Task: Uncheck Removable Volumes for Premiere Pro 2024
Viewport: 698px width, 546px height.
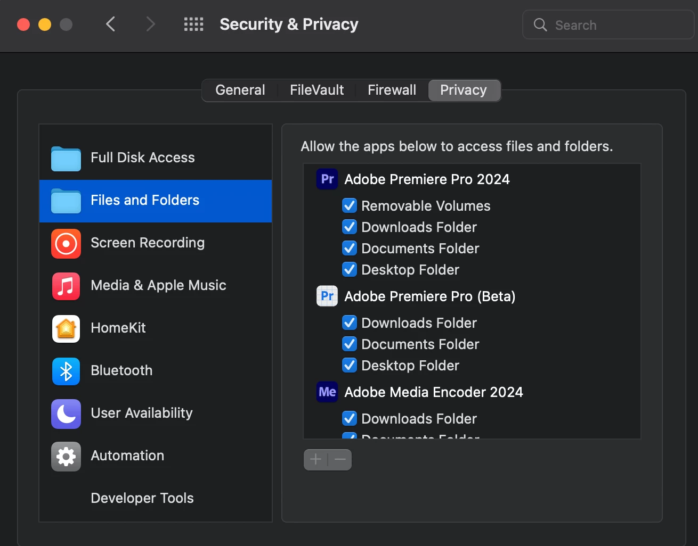Action: click(x=350, y=206)
